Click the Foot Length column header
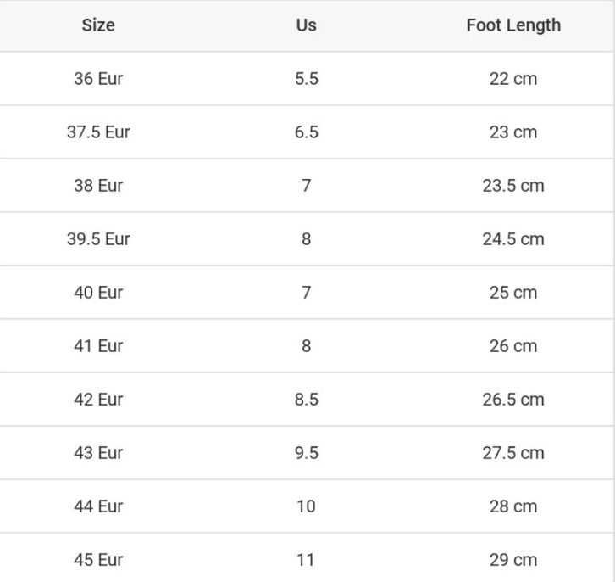The image size is (615, 582). click(513, 25)
